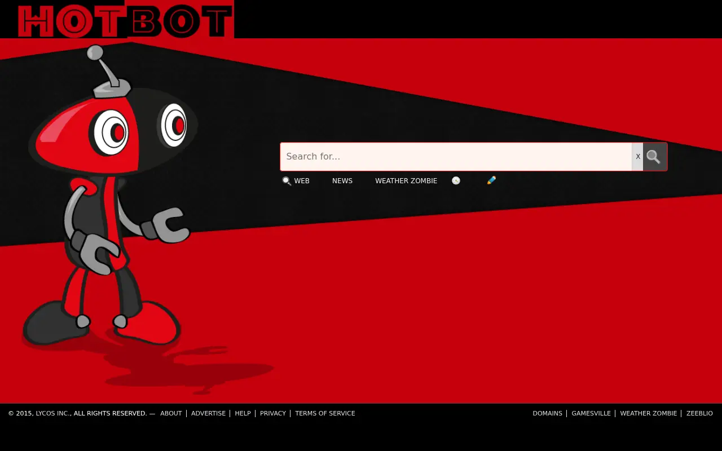Screen dimensions: 722x451
Task: Open the TERMS OF SERVICE footer link
Action: pyautogui.click(x=325, y=413)
